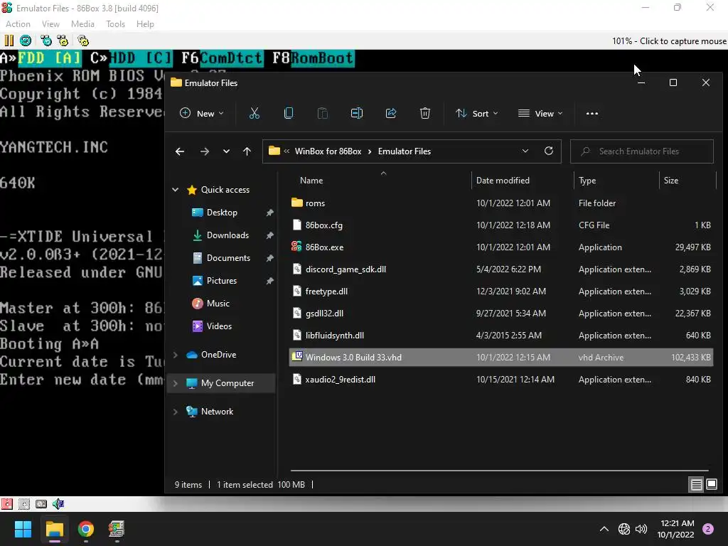Viewport: 728px width, 546px height.
Task: Pause emulation in 86Box toolbar
Action: (9, 41)
